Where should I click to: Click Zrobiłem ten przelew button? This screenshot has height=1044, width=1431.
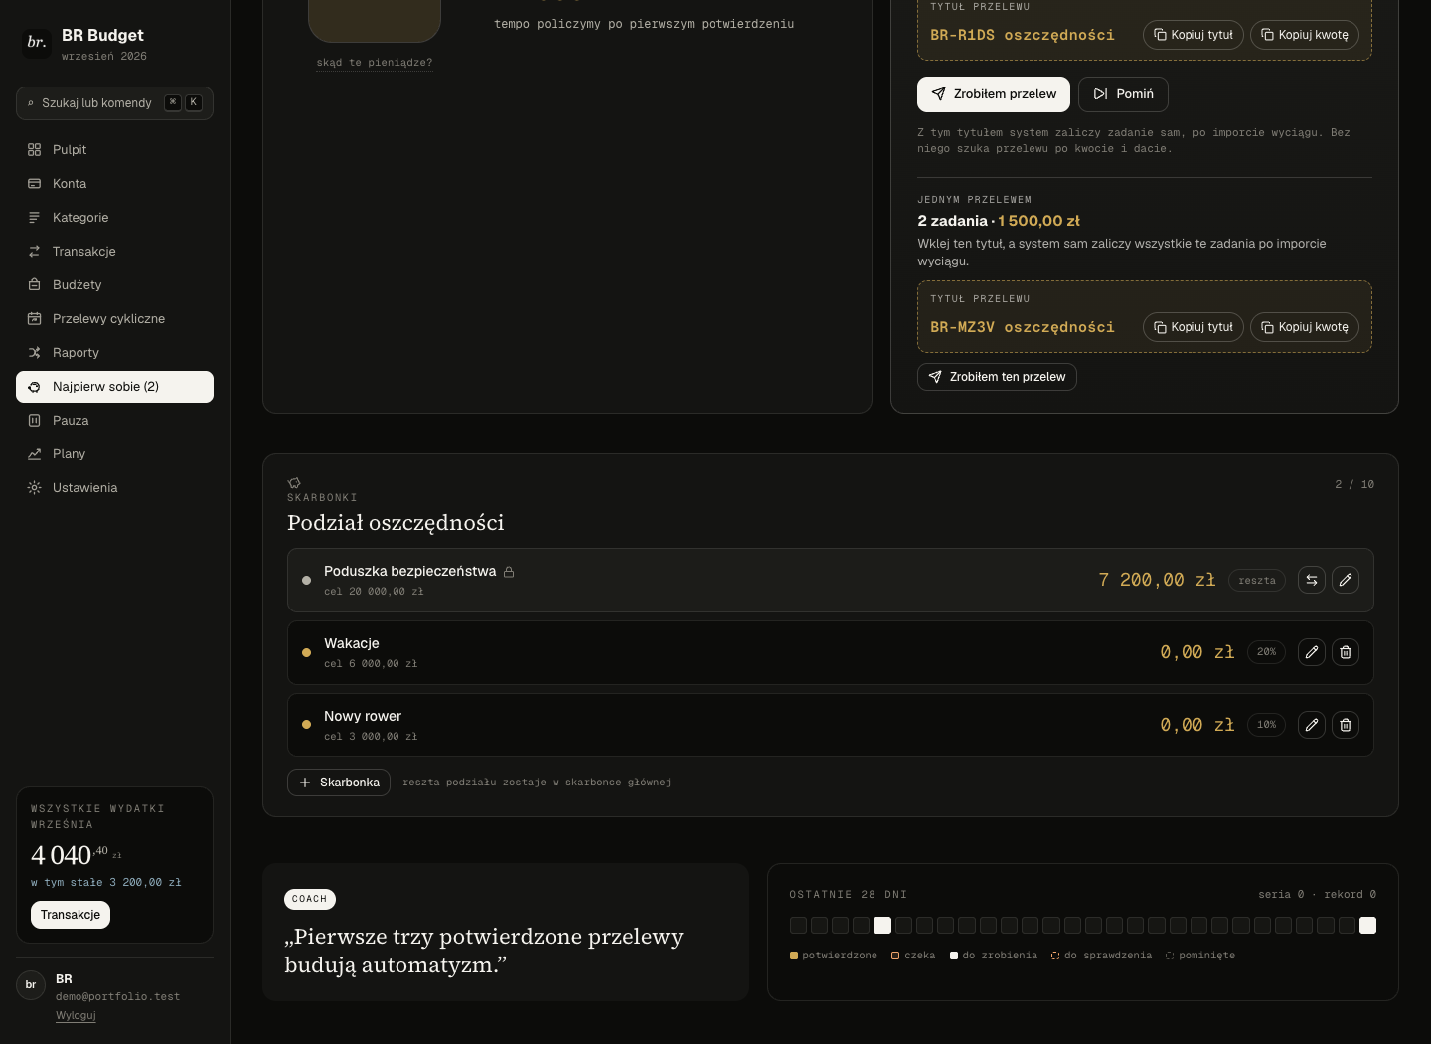click(997, 377)
